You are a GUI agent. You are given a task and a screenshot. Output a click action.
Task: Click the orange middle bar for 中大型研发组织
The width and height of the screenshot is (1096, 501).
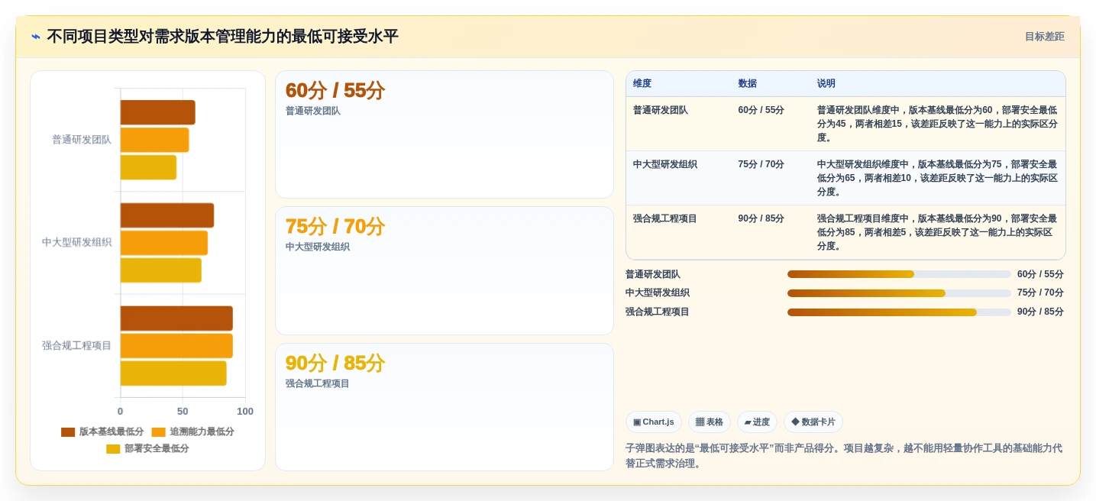click(x=164, y=243)
